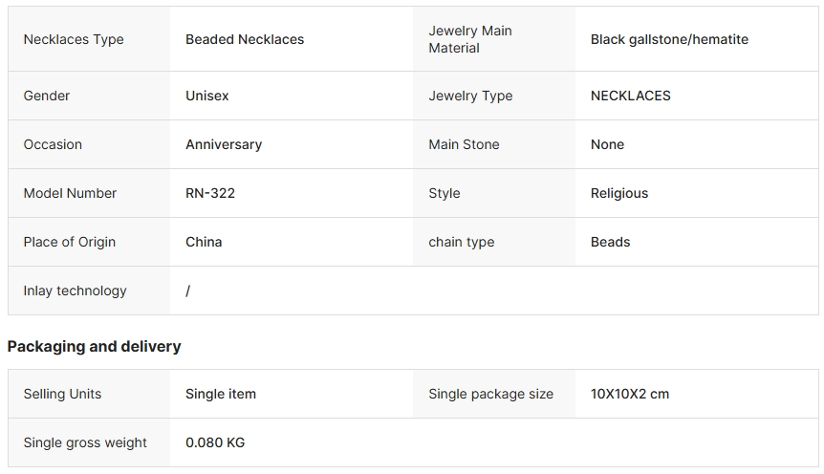Select model number 'RN-322' text
This screenshot has height=474, width=824.
210,193
